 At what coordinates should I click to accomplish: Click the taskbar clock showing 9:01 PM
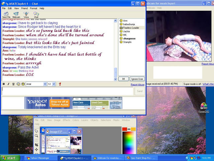point(207,158)
